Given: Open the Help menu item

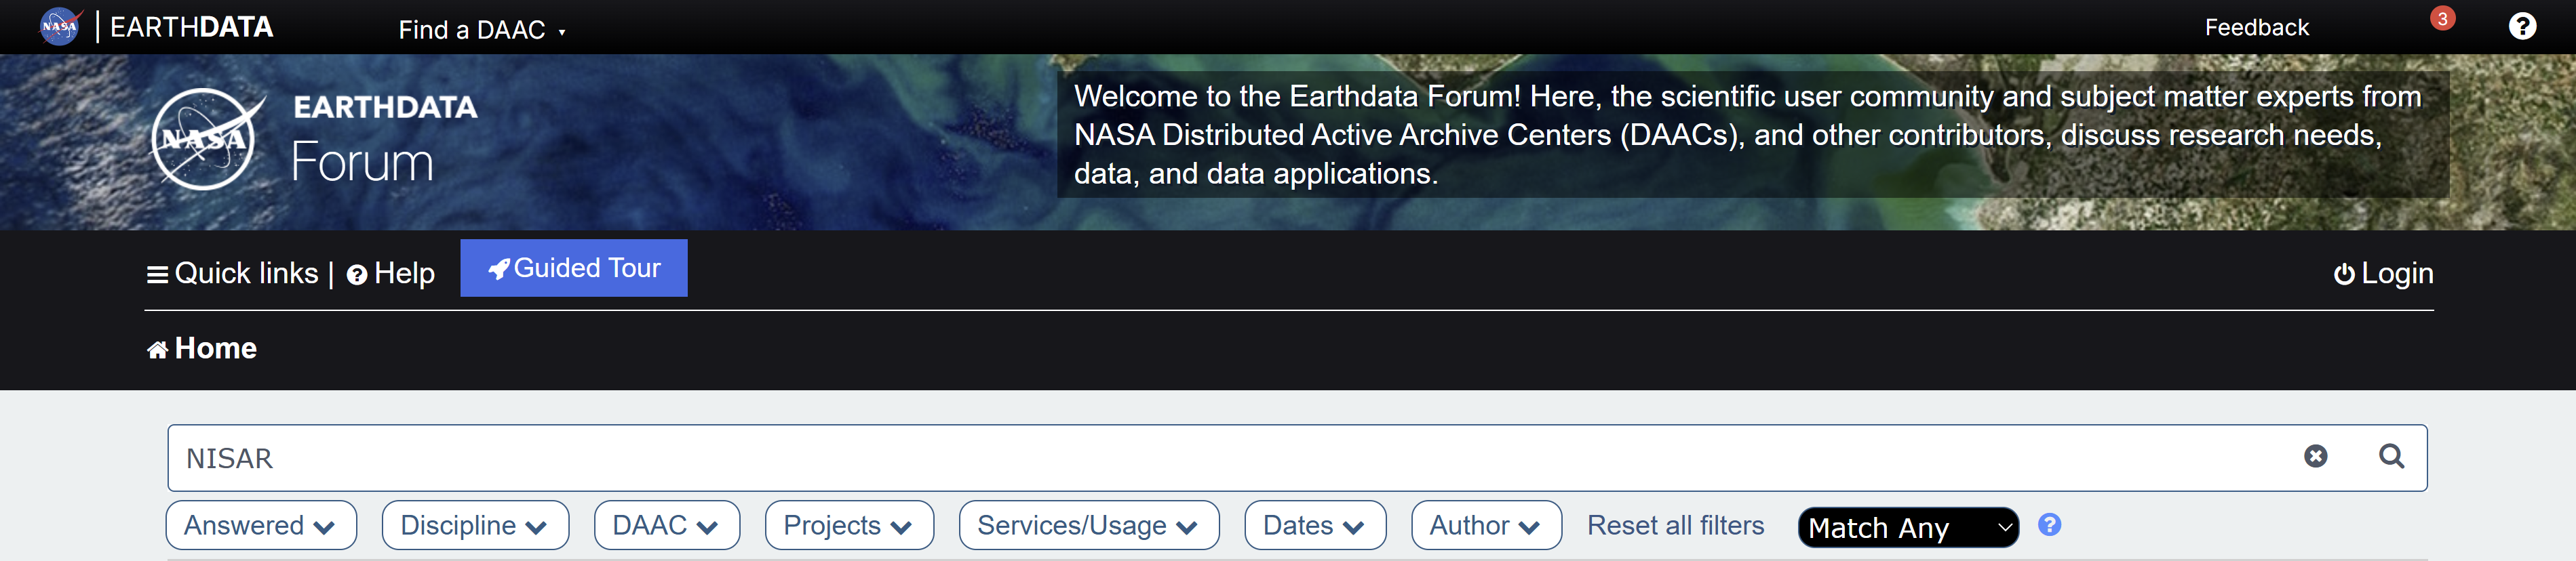Looking at the screenshot, I should coord(391,274).
